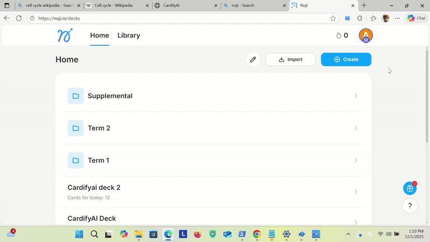
Task: Click 'Cards for today: 12' text
Action: (89, 197)
